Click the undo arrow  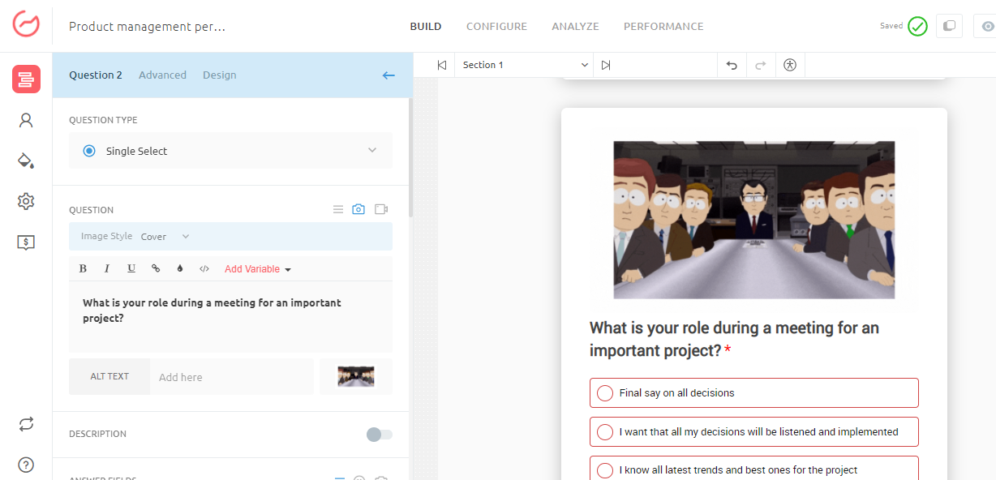point(732,65)
